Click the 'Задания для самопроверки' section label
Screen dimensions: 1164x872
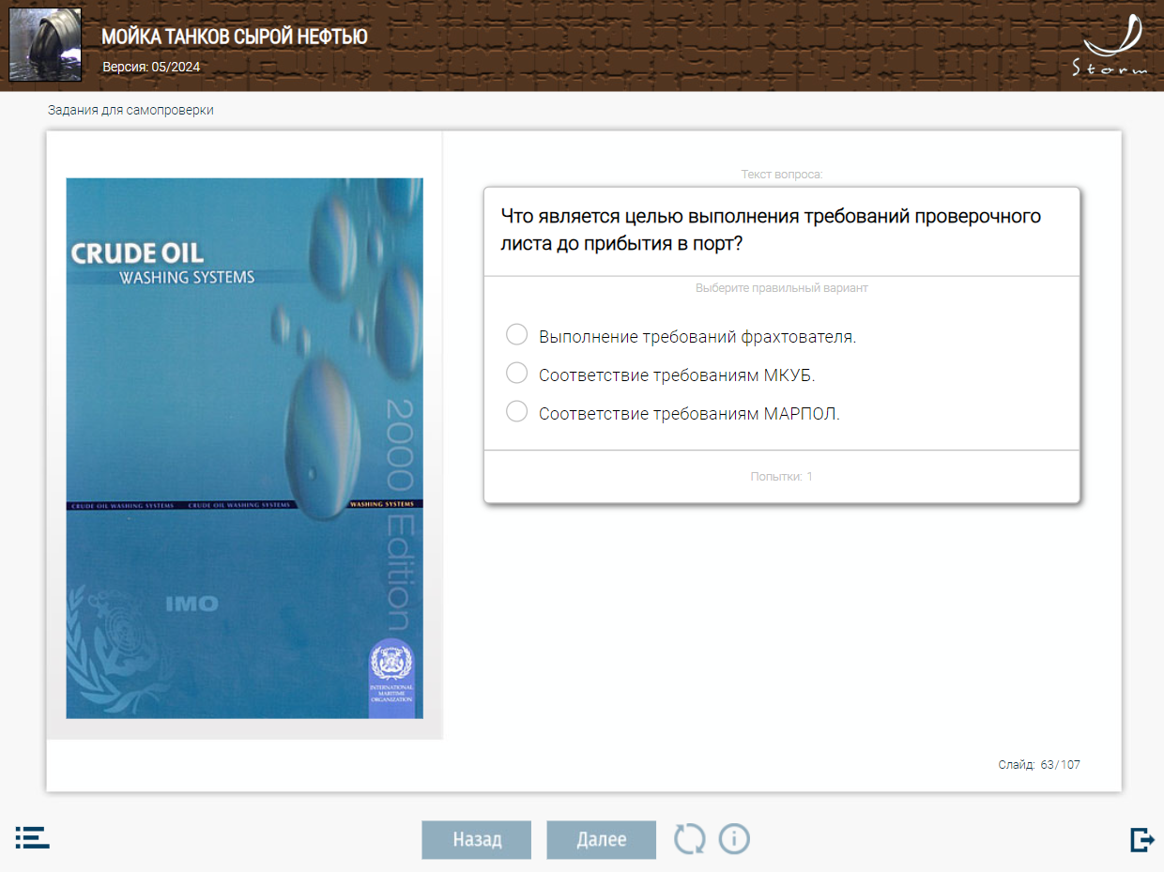130,110
